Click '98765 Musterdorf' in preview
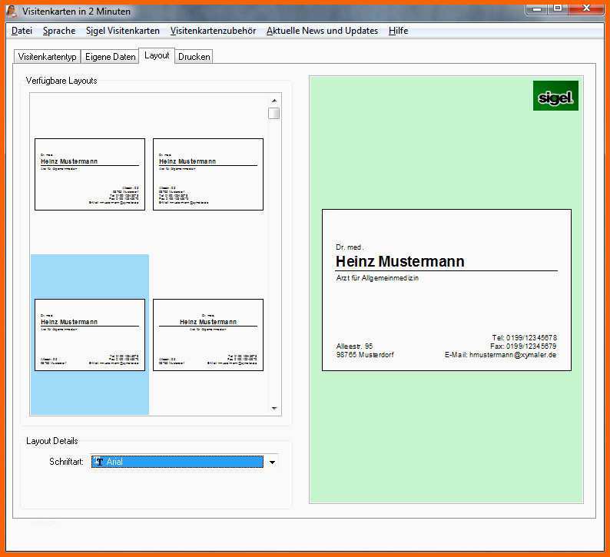 coord(365,355)
